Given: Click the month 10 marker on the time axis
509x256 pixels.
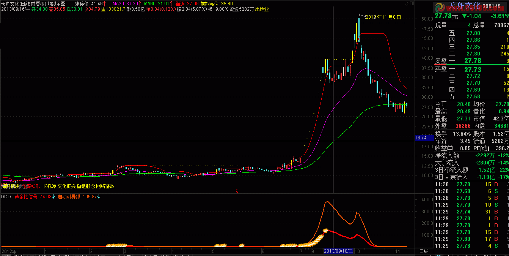Looking at the screenshot, I should click(357, 251).
